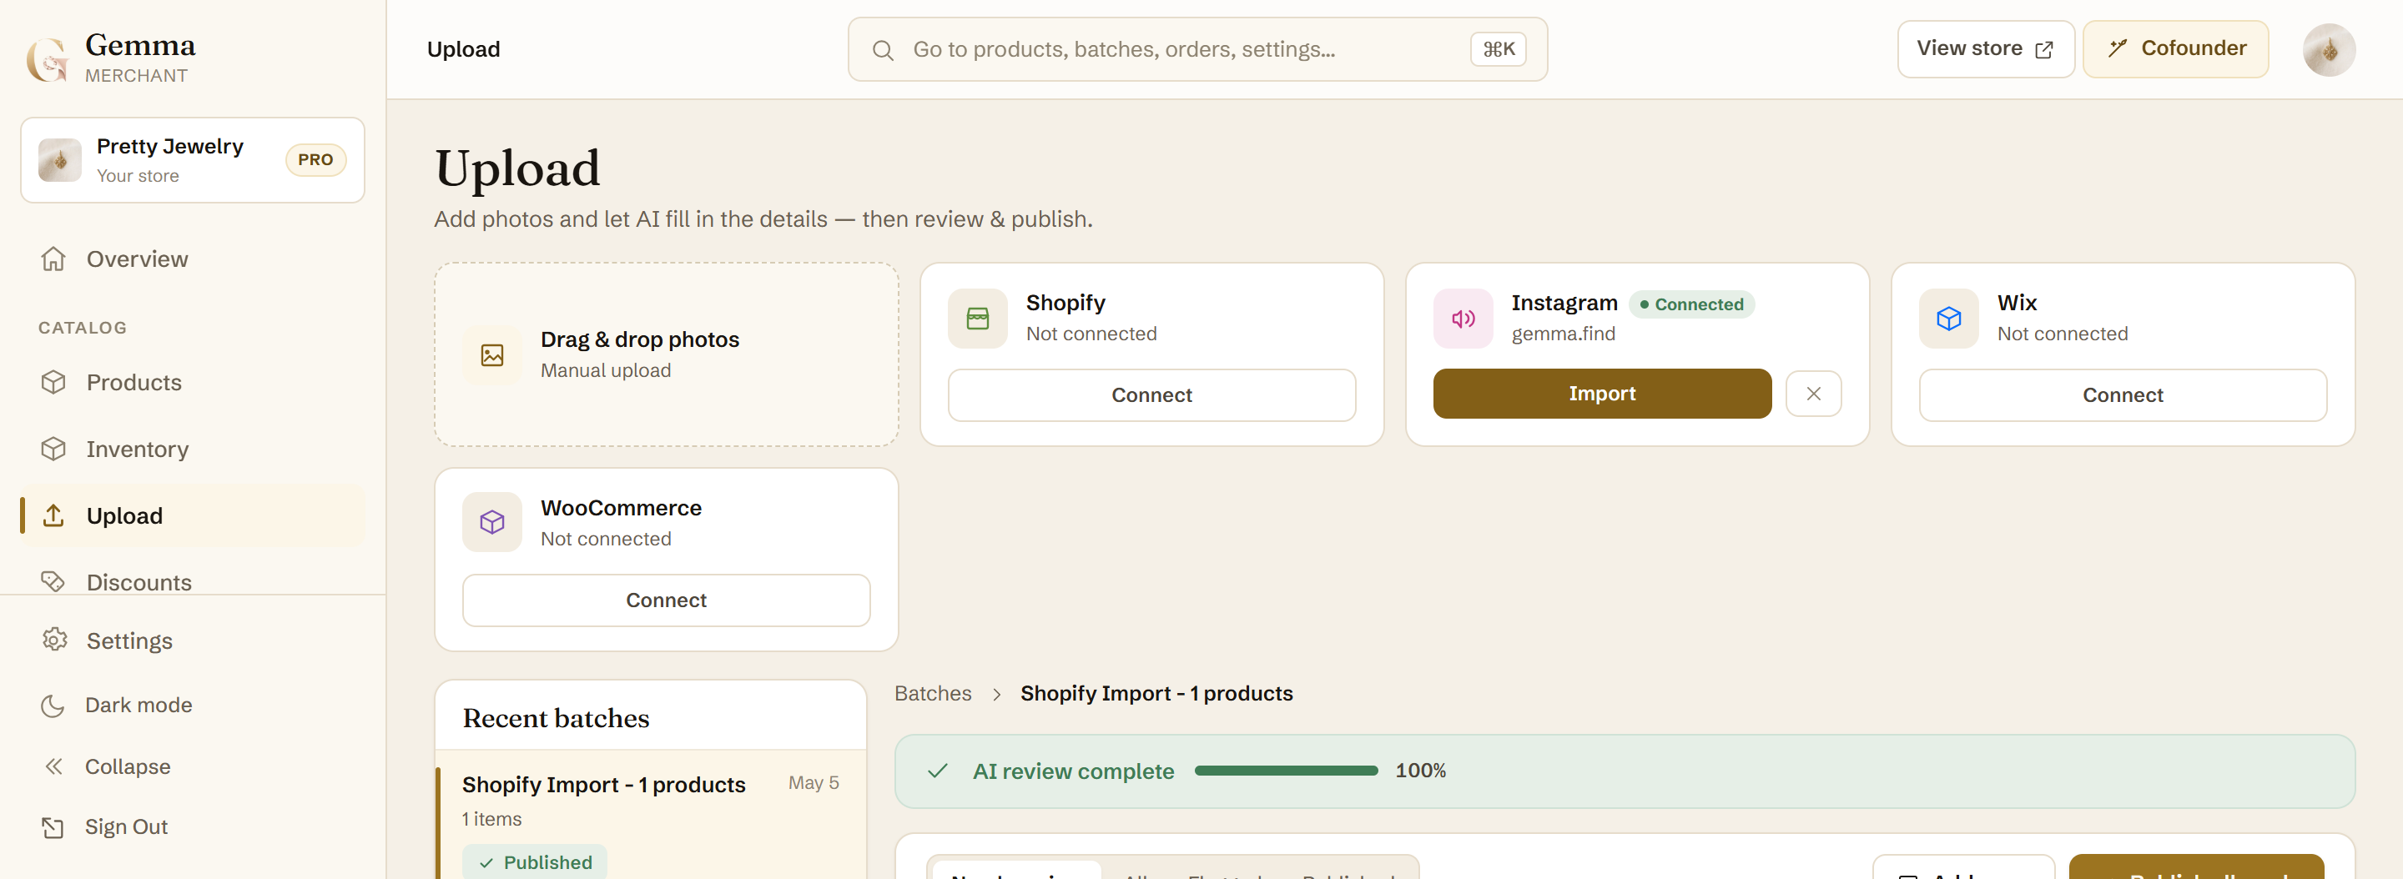Click the Discounts tag icon
2403x879 pixels.
(53, 581)
